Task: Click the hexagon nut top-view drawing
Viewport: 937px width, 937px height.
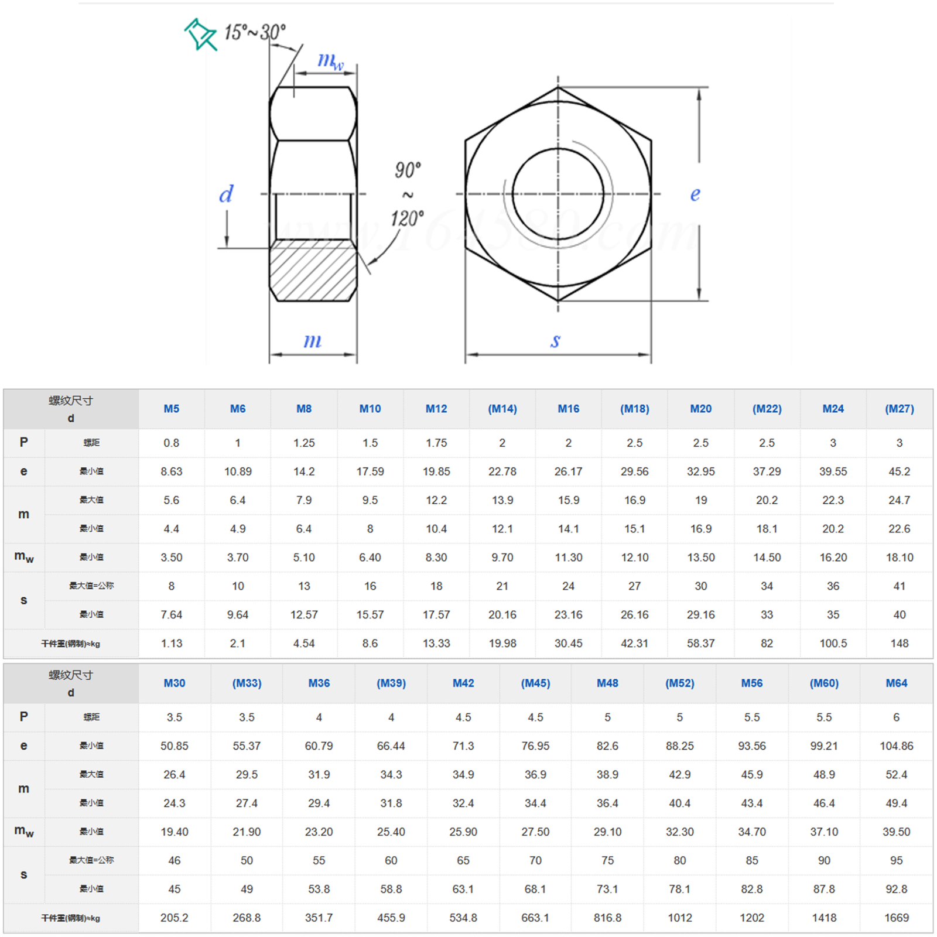Action: (x=558, y=194)
